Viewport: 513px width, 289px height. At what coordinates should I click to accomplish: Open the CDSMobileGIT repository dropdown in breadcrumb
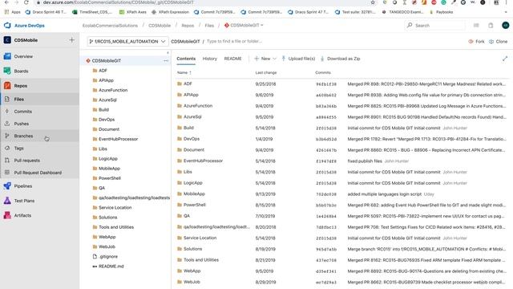coord(244,25)
